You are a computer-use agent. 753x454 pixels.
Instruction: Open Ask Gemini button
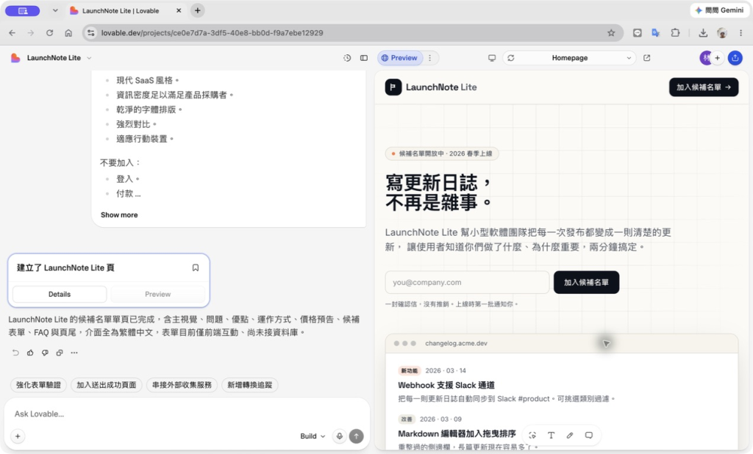(719, 10)
